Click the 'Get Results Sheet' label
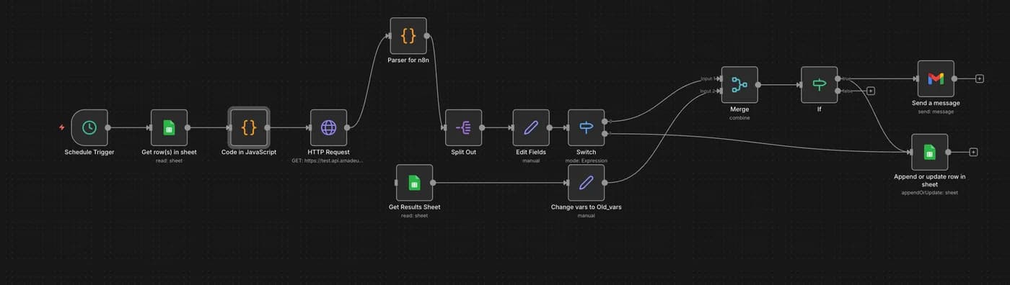This screenshot has width=1010, height=285. [414, 207]
